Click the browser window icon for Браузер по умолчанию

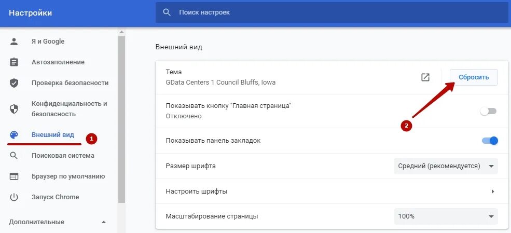tap(14, 176)
